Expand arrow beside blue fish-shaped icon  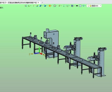point(85,6)
